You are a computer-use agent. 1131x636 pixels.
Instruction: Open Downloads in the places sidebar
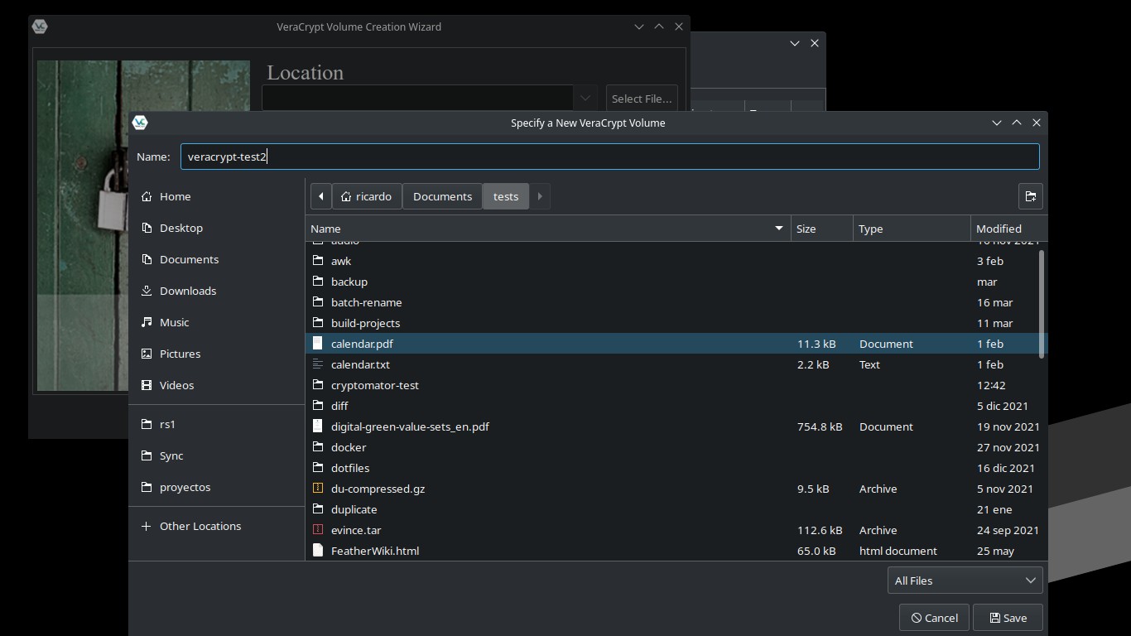187,291
